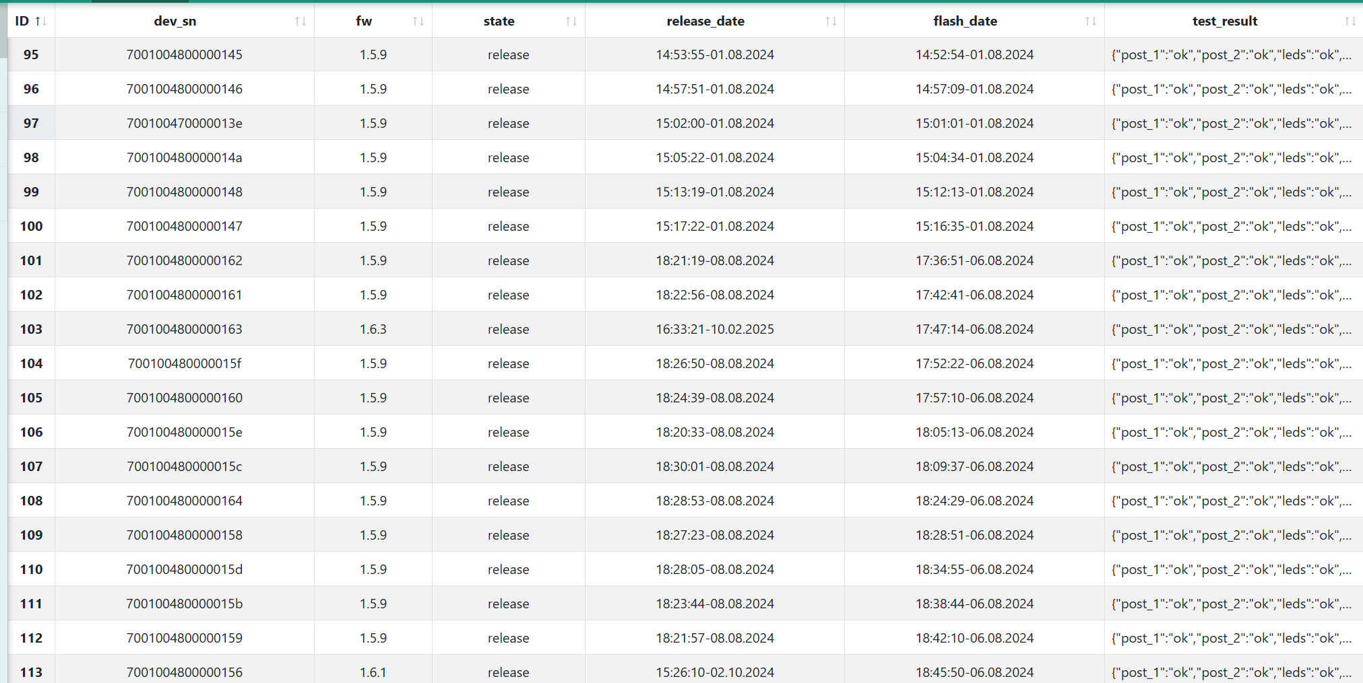Click serial 7001004800000147
This screenshot has width=1363, height=683.
coord(185,226)
